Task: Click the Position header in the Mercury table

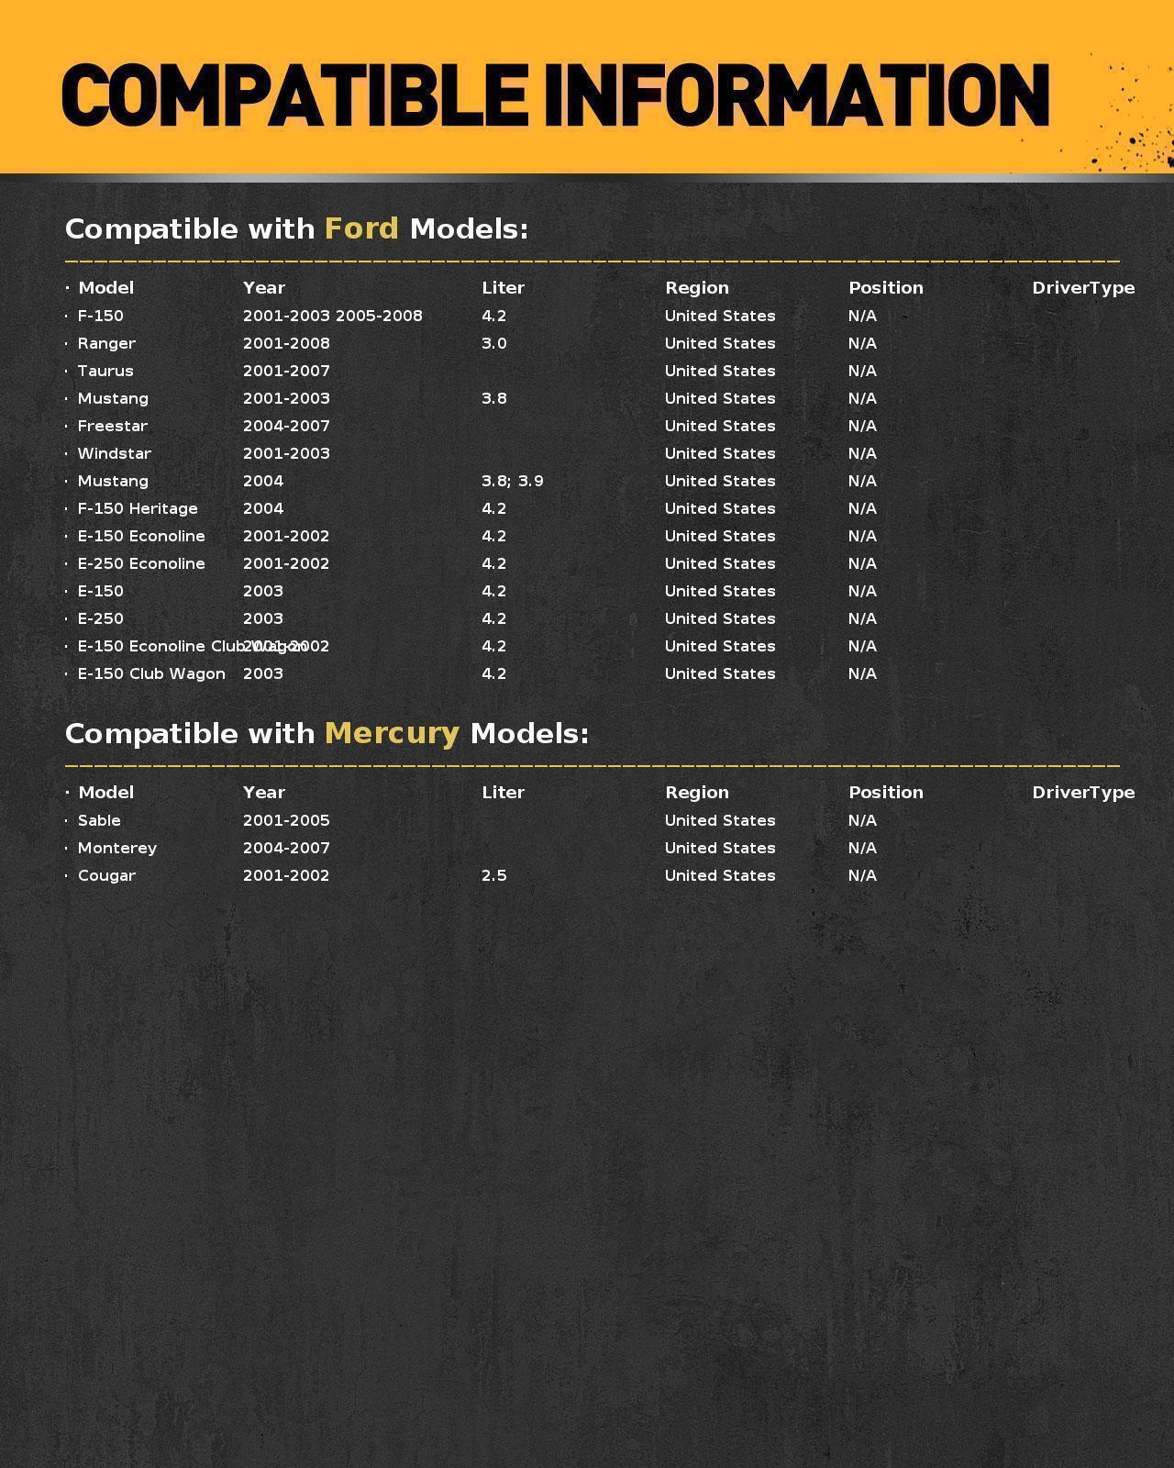Action: pos(886,793)
